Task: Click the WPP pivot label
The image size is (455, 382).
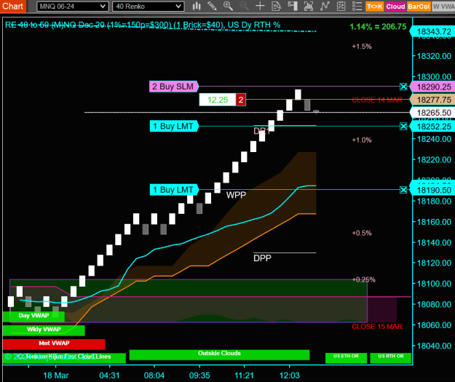Action: tap(236, 195)
